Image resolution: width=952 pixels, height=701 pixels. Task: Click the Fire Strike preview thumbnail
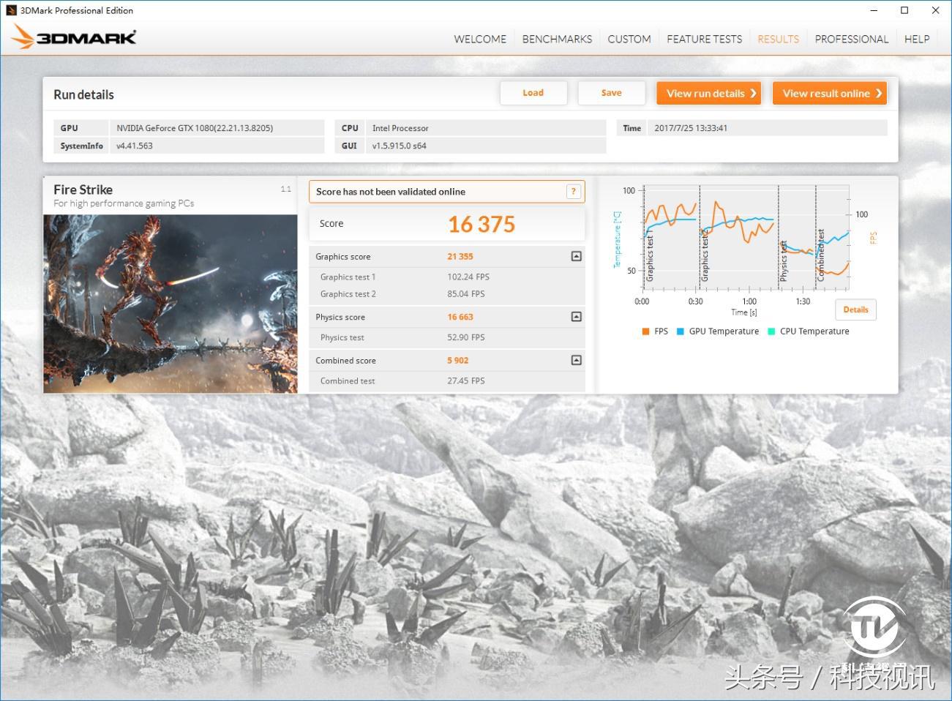tap(170, 302)
